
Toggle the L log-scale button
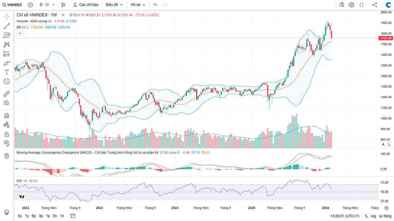coord(389,144)
